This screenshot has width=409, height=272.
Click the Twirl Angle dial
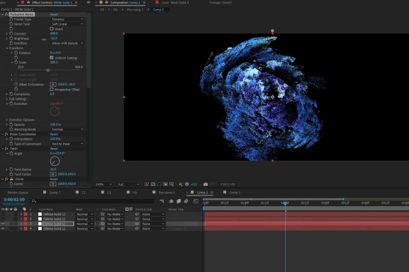coord(55,161)
